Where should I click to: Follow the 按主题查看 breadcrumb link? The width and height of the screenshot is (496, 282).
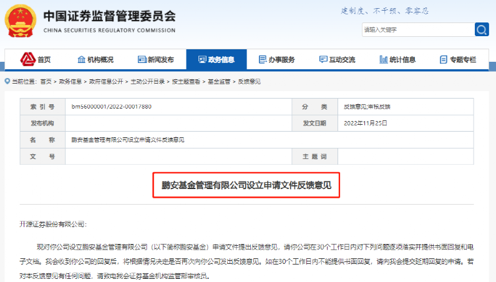[186, 82]
